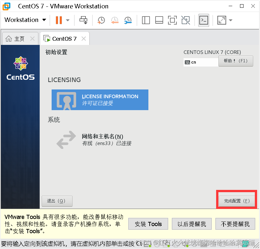Open help with the 帮助! (F1) button
The width and height of the screenshot is (260, 249).
tap(235, 61)
